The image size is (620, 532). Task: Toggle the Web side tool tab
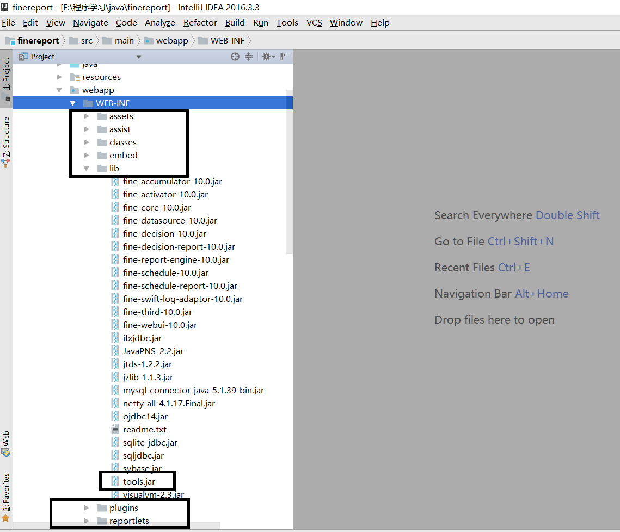[x=7, y=444]
